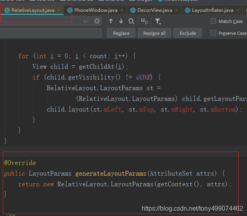Open the search filter options
247x216 pixels.
click(158, 21)
